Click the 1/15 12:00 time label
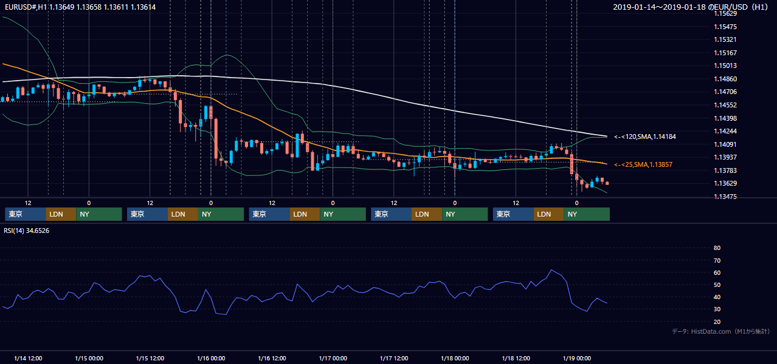This screenshot has width=777, height=364. pyautogui.click(x=150, y=358)
